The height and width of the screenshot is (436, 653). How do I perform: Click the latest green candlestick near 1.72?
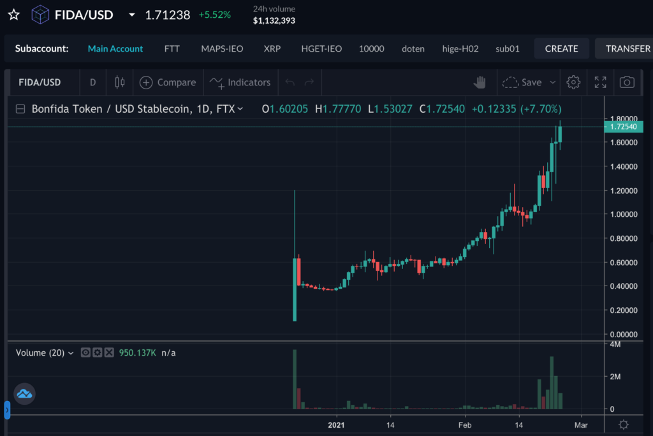[560, 134]
